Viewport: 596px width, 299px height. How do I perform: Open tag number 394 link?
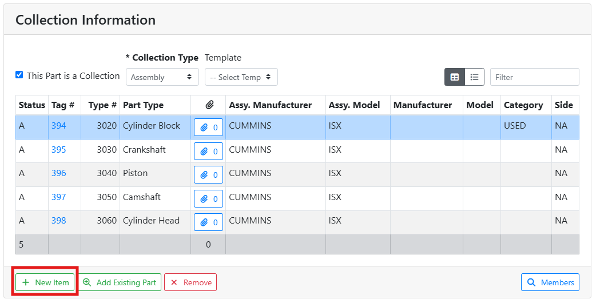click(x=58, y=126)
